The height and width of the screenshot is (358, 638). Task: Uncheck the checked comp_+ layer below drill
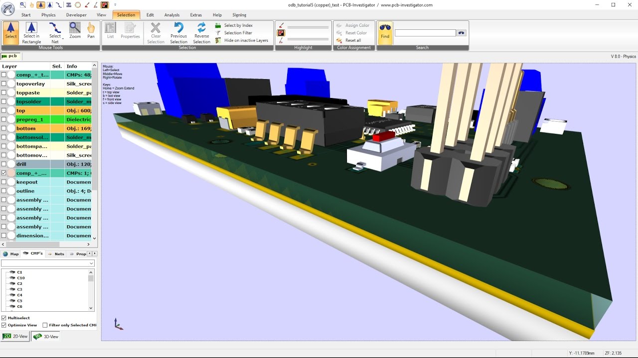pos(4,173)
